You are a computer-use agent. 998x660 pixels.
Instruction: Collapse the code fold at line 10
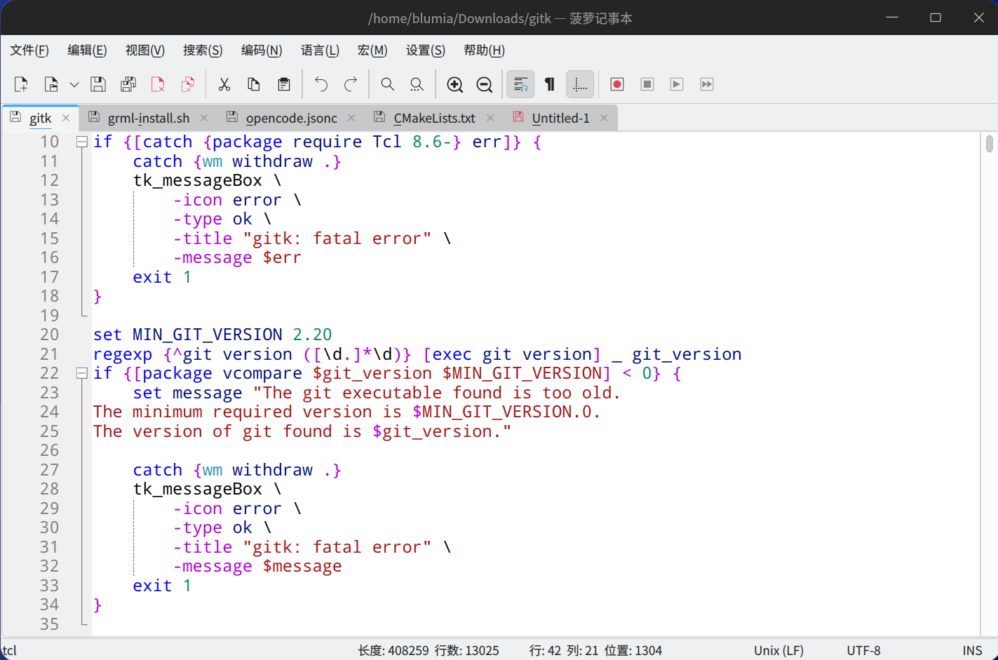[x=82, y=142]
